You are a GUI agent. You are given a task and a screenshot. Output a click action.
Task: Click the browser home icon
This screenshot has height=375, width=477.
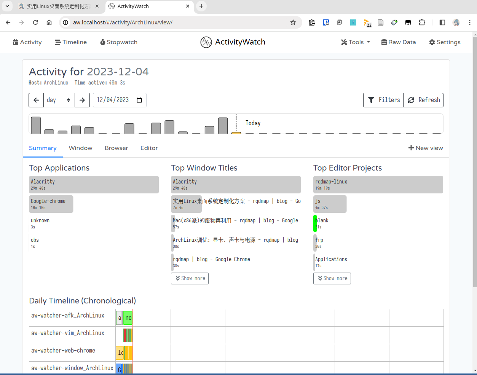[x=49, y=22]
